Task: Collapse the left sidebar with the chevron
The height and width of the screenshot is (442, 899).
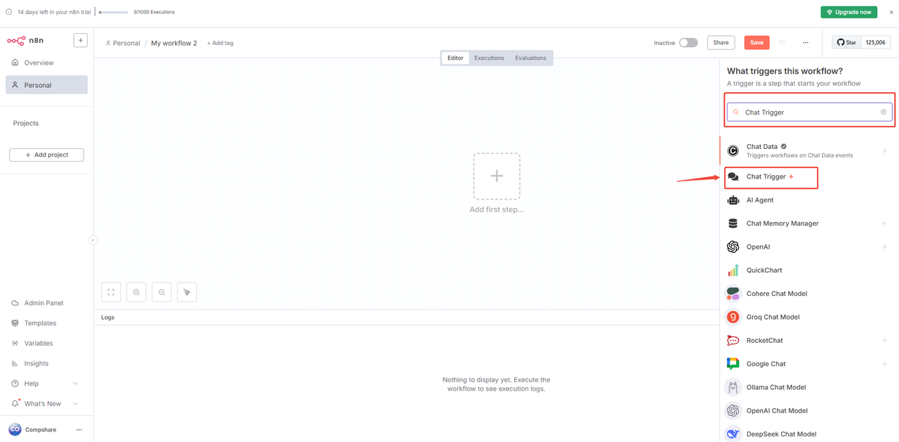Action: 93,240
